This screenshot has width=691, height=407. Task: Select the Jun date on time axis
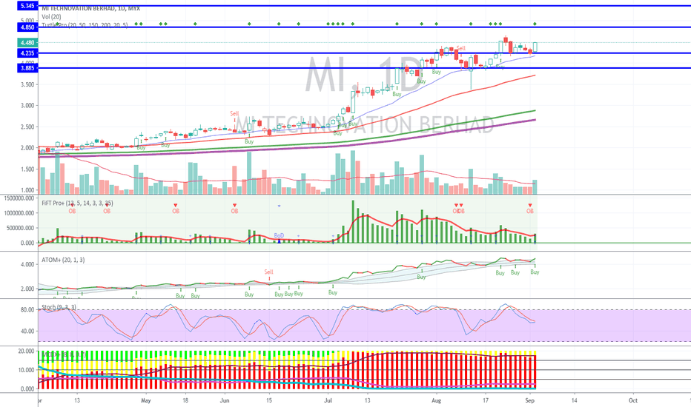pos(225,400)
